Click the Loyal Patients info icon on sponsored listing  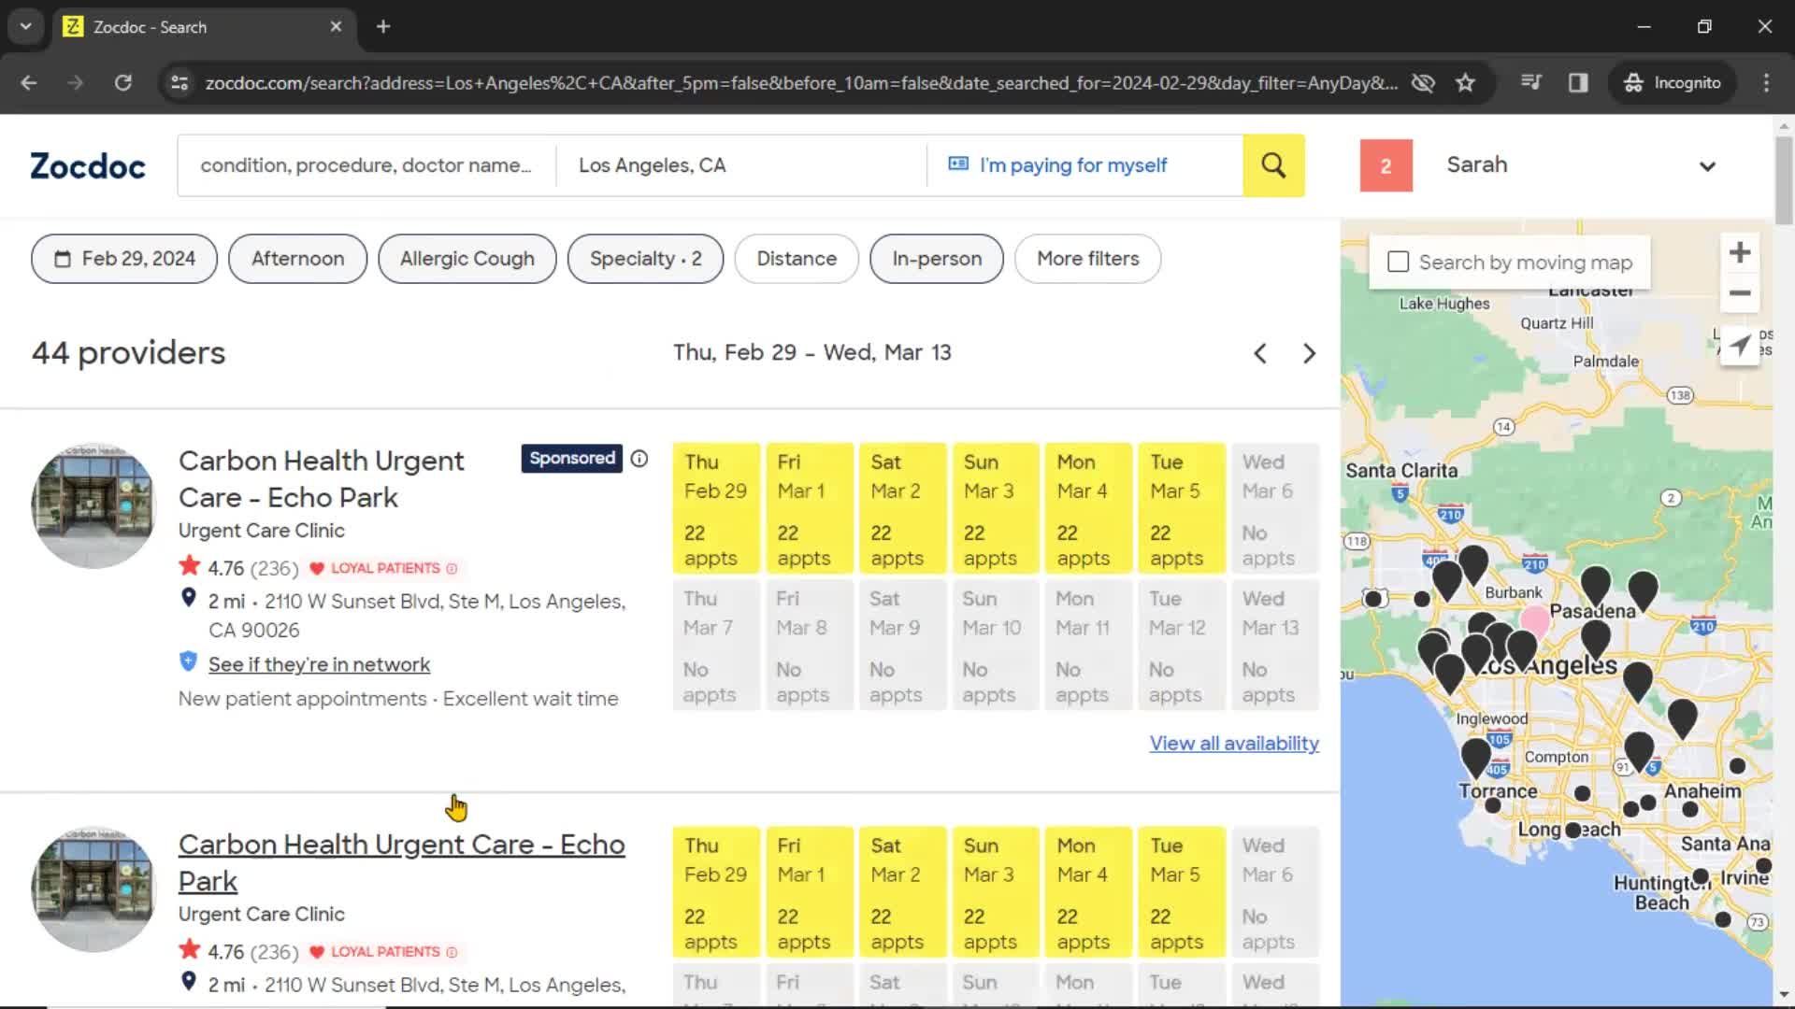click(452, 569)
